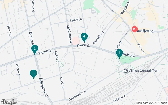
Task: Select map pin number 4
Action: (x=84, y=37)
